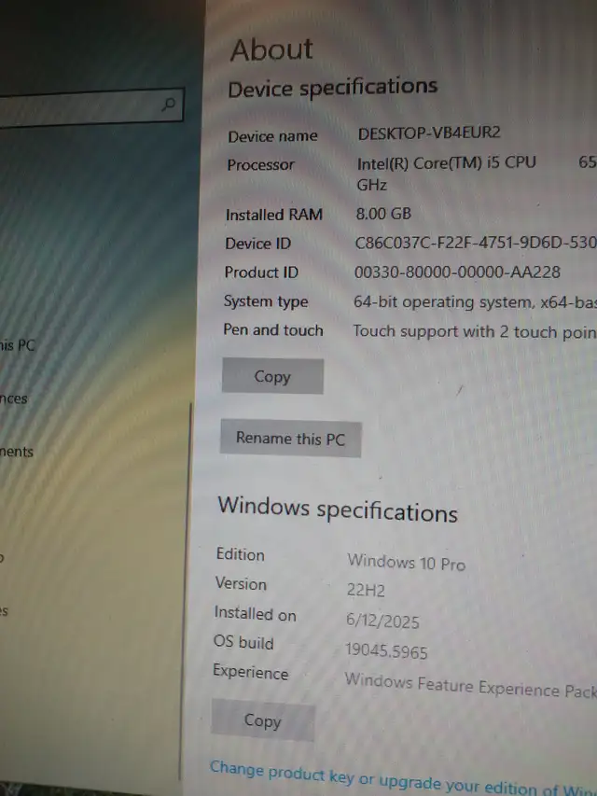The height and width of the screenshot is (796, 597).
Task: Select the Product ID 00330-80000-00000-AA228 value
Action: [457, 272]
